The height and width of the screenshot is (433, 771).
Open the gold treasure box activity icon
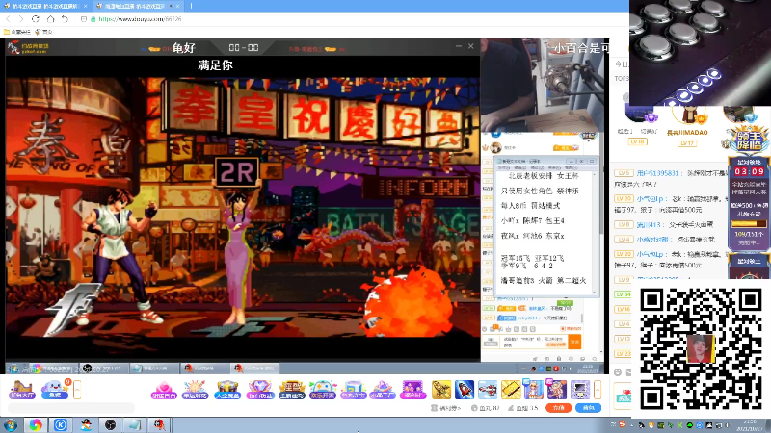point(292,390)
